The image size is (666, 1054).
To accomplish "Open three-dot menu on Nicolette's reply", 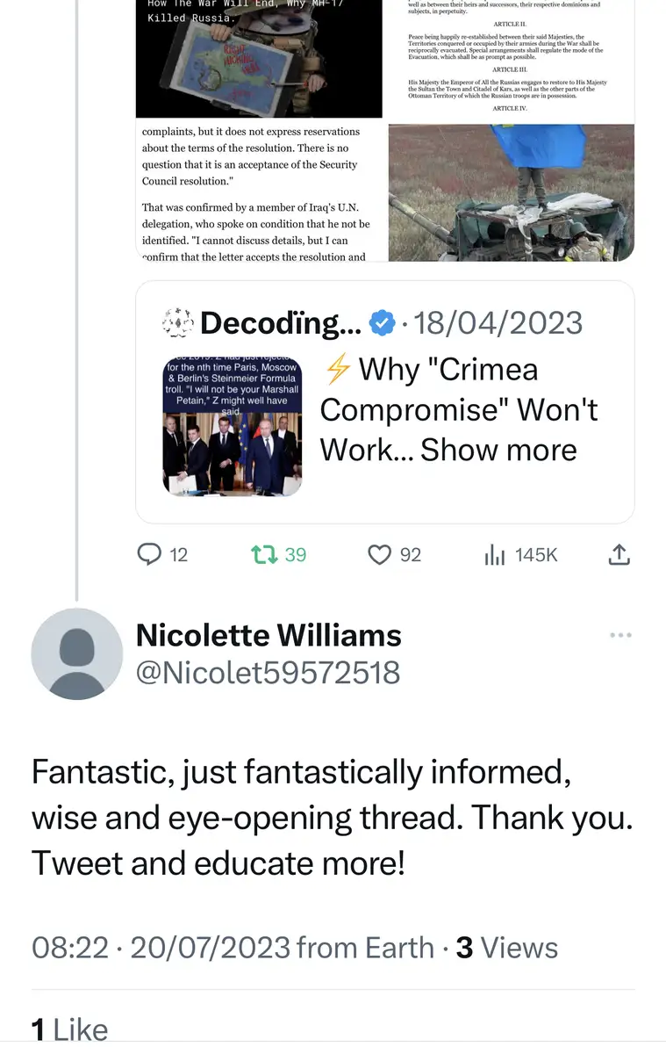I will coord(620,635).
